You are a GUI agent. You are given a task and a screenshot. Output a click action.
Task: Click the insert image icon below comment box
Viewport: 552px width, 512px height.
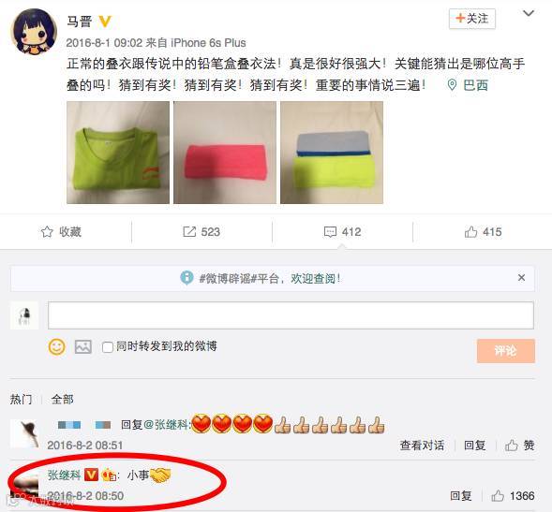point(83,347)
